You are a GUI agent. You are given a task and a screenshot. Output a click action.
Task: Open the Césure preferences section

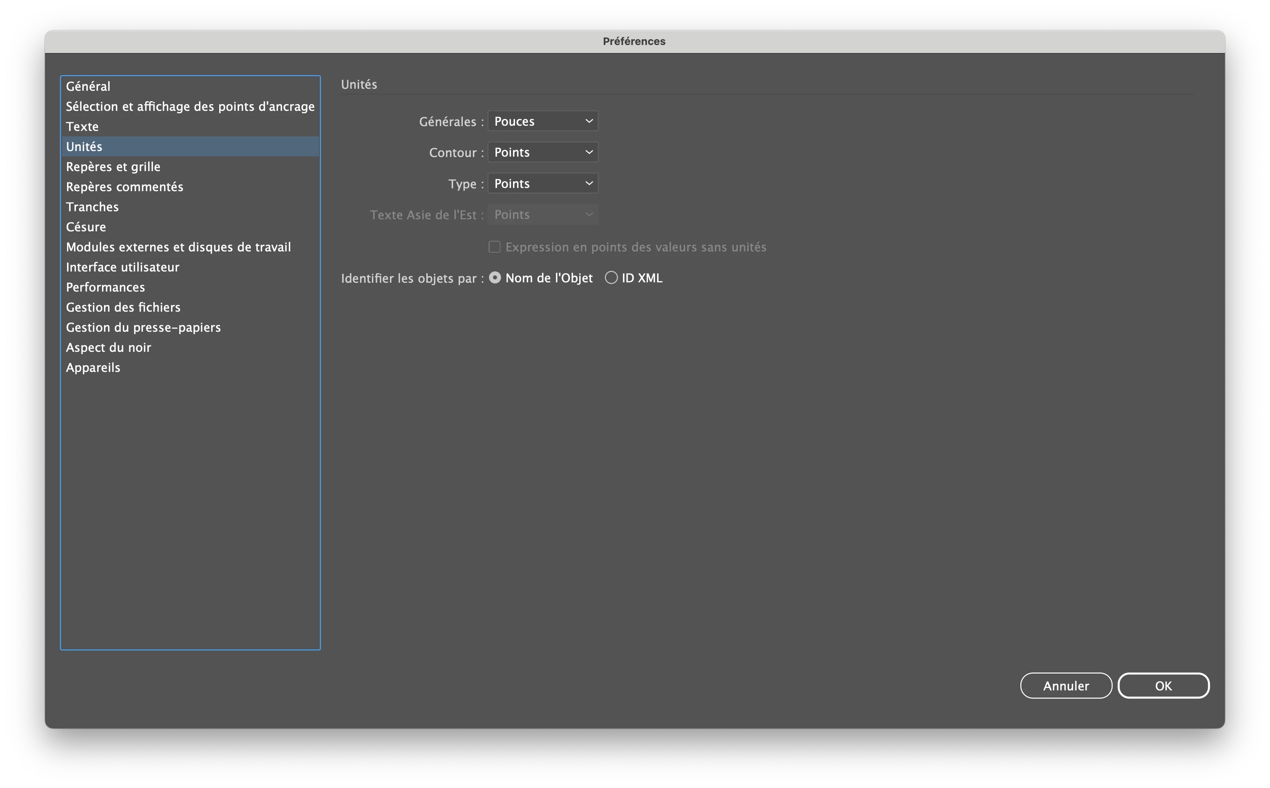tap(86, 227)
